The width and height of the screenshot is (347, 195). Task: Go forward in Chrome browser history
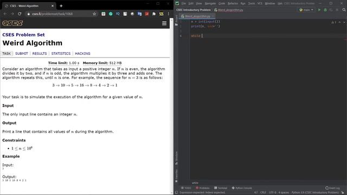click(12, 14)
